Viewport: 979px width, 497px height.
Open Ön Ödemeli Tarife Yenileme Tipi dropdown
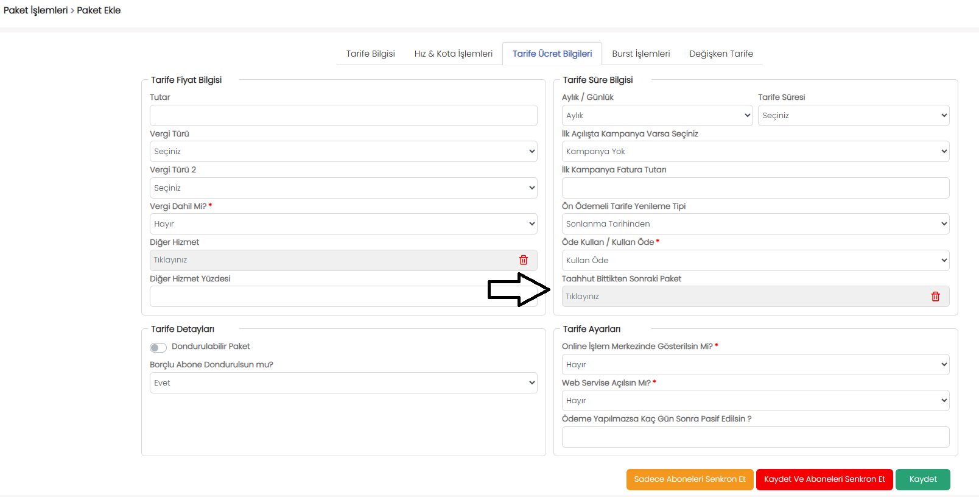[x=755, y=224]
